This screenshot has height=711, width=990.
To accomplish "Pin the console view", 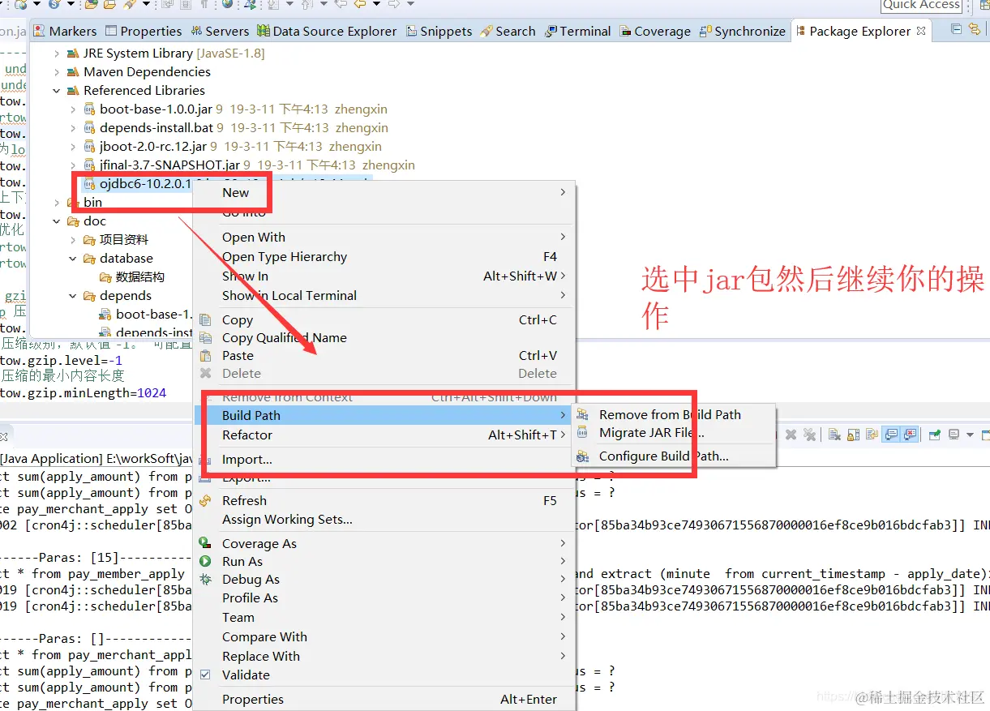I will coord(935,435).
